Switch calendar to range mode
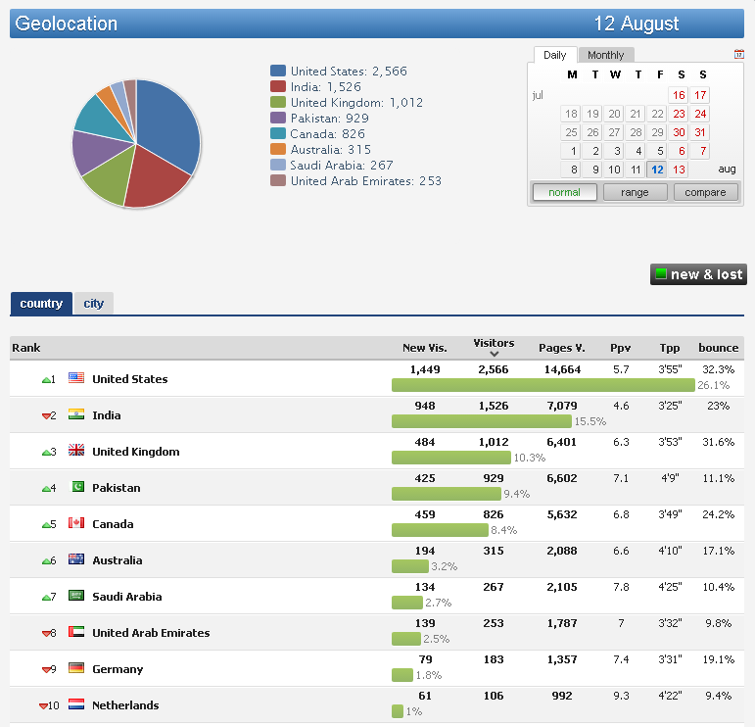Image resolution: width=755 pixels, height=727 pixels. tap(635, 192)
